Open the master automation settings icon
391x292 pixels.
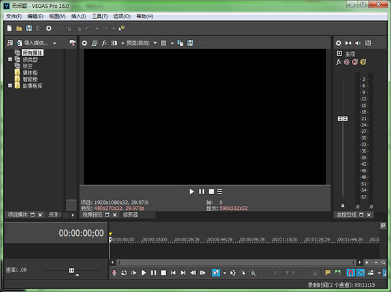click(x=347, y=62)
